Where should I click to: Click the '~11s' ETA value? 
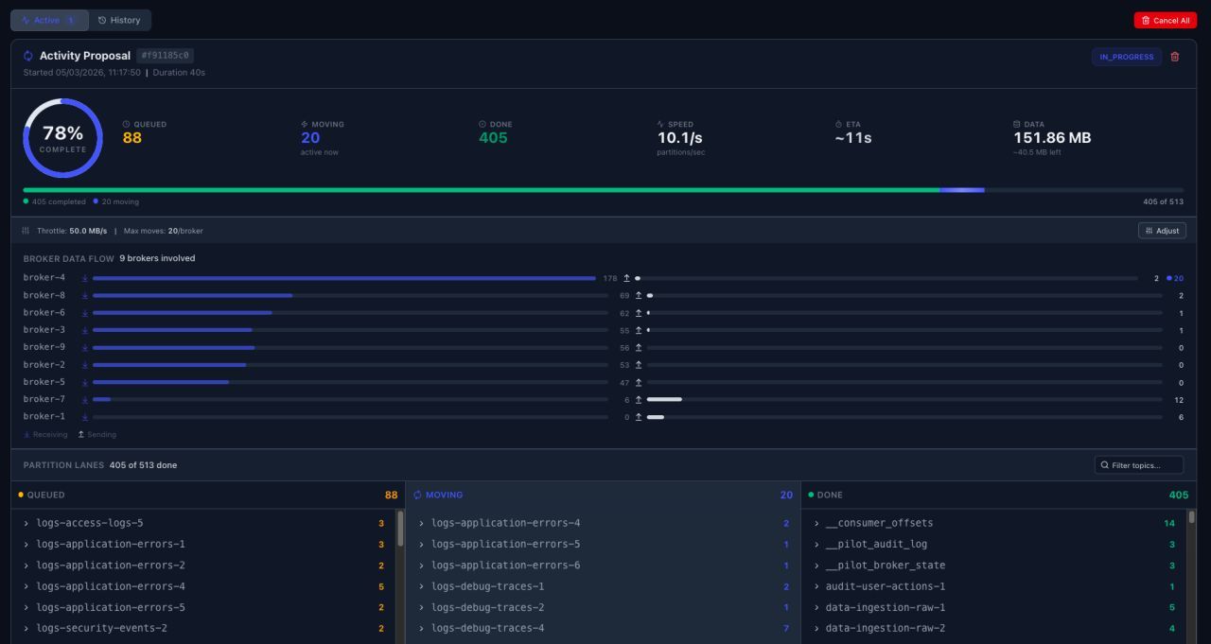point(853,138)
